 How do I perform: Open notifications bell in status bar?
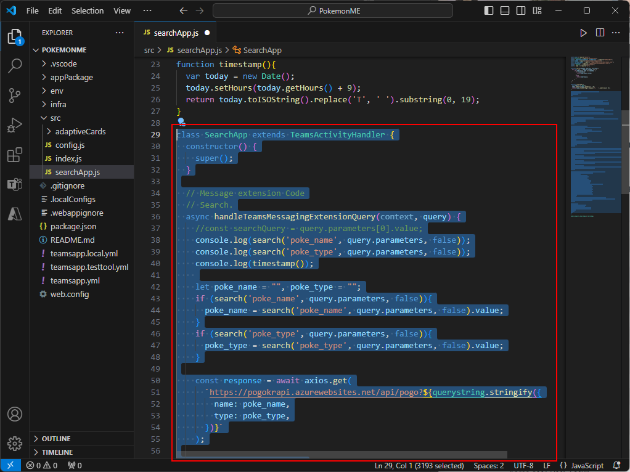(616, 466)
